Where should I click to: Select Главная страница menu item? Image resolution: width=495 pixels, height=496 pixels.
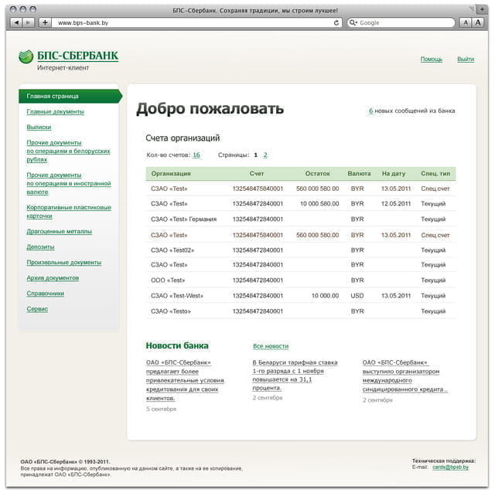pos(70,96)
